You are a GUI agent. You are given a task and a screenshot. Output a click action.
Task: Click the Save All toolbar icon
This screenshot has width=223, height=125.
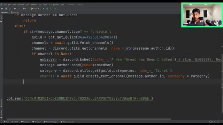tap(6, 9)
